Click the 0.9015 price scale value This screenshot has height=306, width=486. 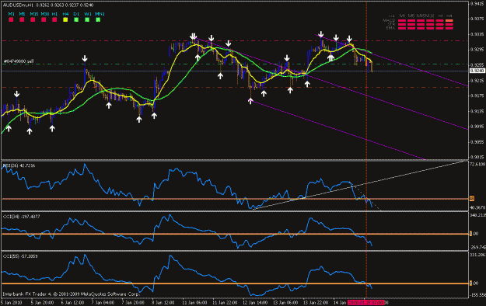(x=477, y=157)
